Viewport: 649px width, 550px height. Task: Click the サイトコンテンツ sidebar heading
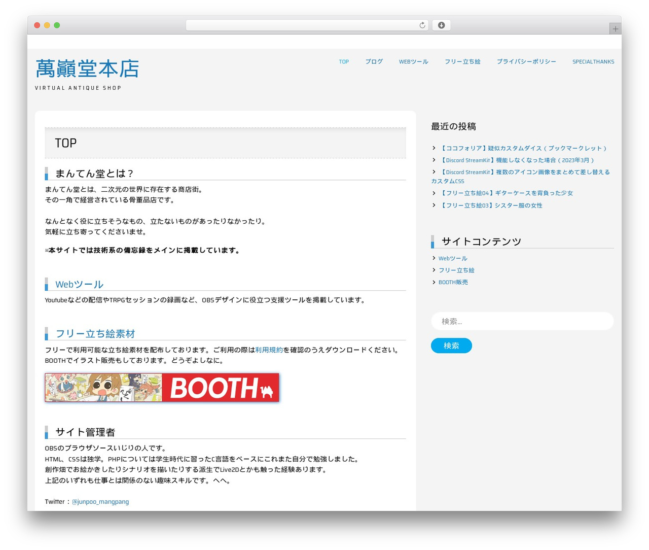pyautogui.click(x=481, y=242)
